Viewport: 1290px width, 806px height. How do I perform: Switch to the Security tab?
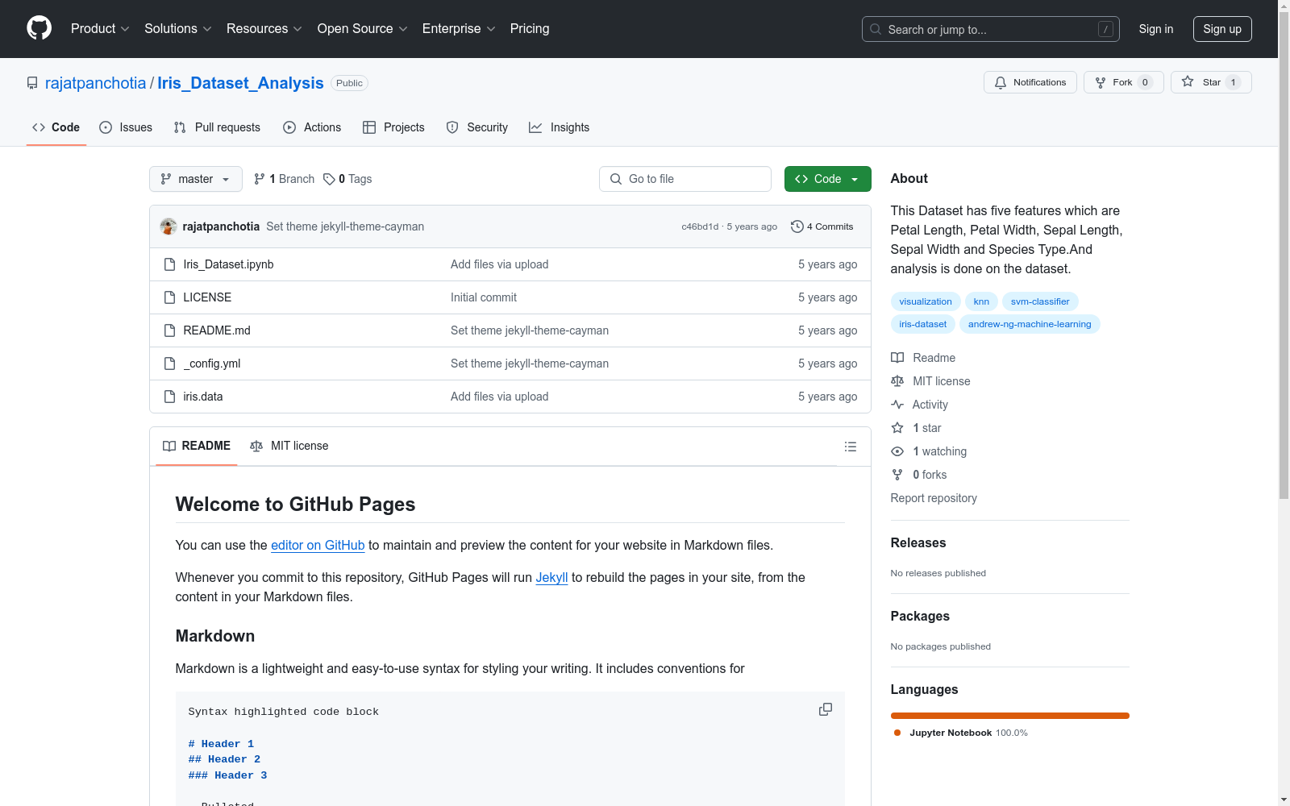pyautogui.click(x=477, y=127)
